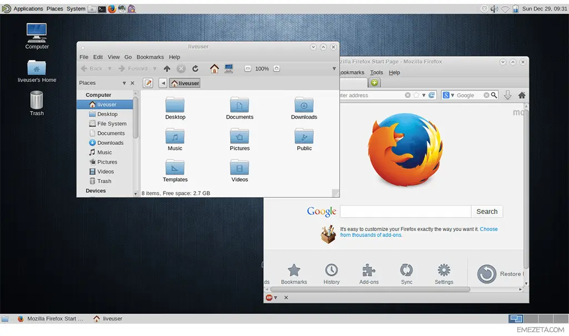
Task: Open the System menu in top panel
Action: [76, 9]
